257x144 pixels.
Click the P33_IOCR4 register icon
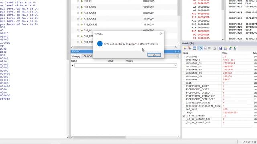coord(82,13)
